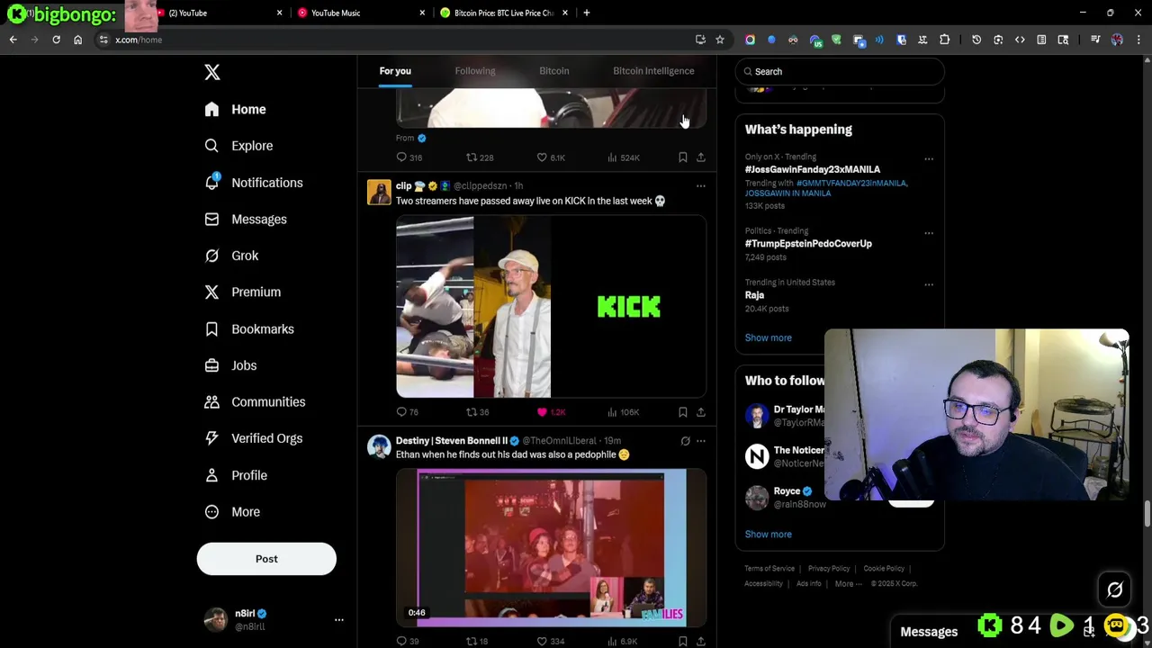Open the Grok floating button

[x=1115, y=590]
